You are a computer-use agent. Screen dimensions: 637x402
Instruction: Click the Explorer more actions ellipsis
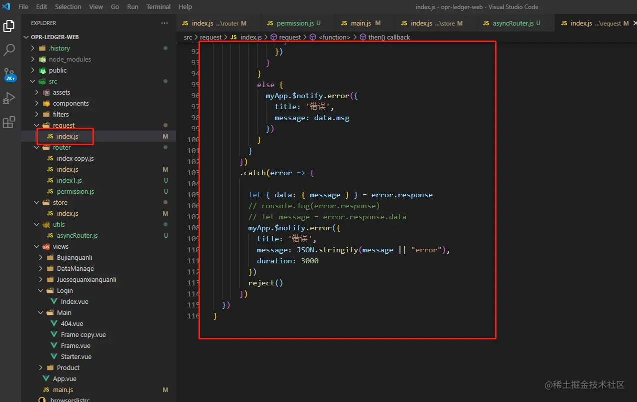[164, 23]
